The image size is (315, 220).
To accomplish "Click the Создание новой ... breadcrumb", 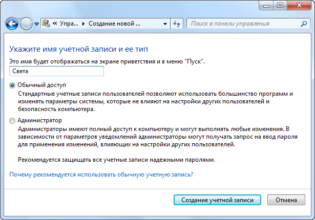I will 115,24.
